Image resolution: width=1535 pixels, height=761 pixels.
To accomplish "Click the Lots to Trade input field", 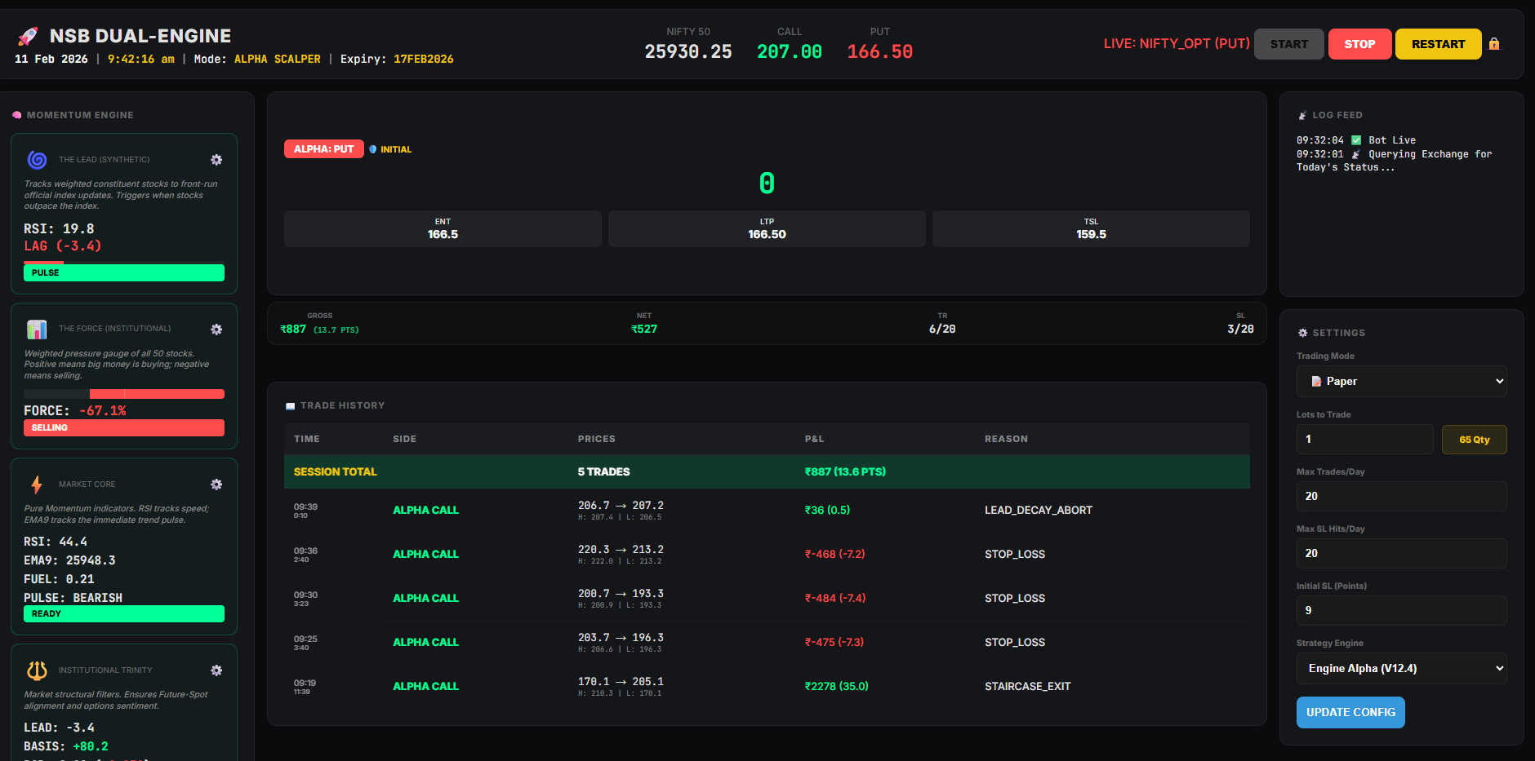I will [1364, 440].
